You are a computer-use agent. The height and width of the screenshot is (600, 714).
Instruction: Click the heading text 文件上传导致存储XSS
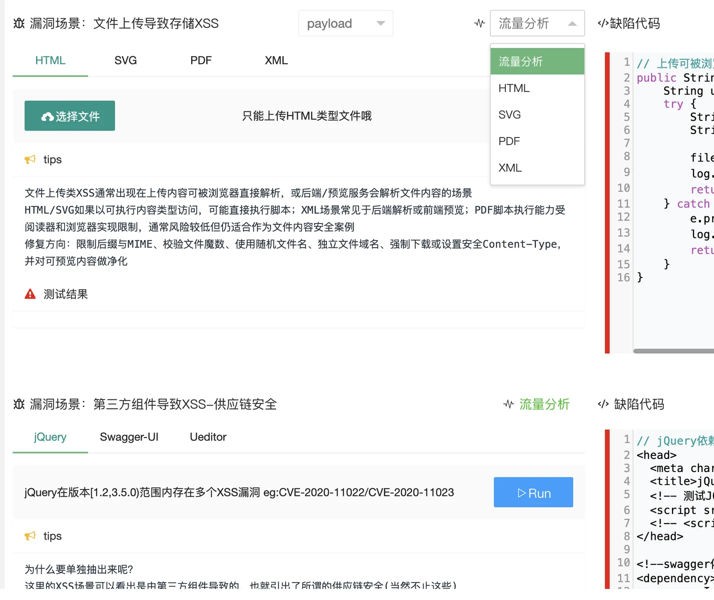[x=156, y=23]
